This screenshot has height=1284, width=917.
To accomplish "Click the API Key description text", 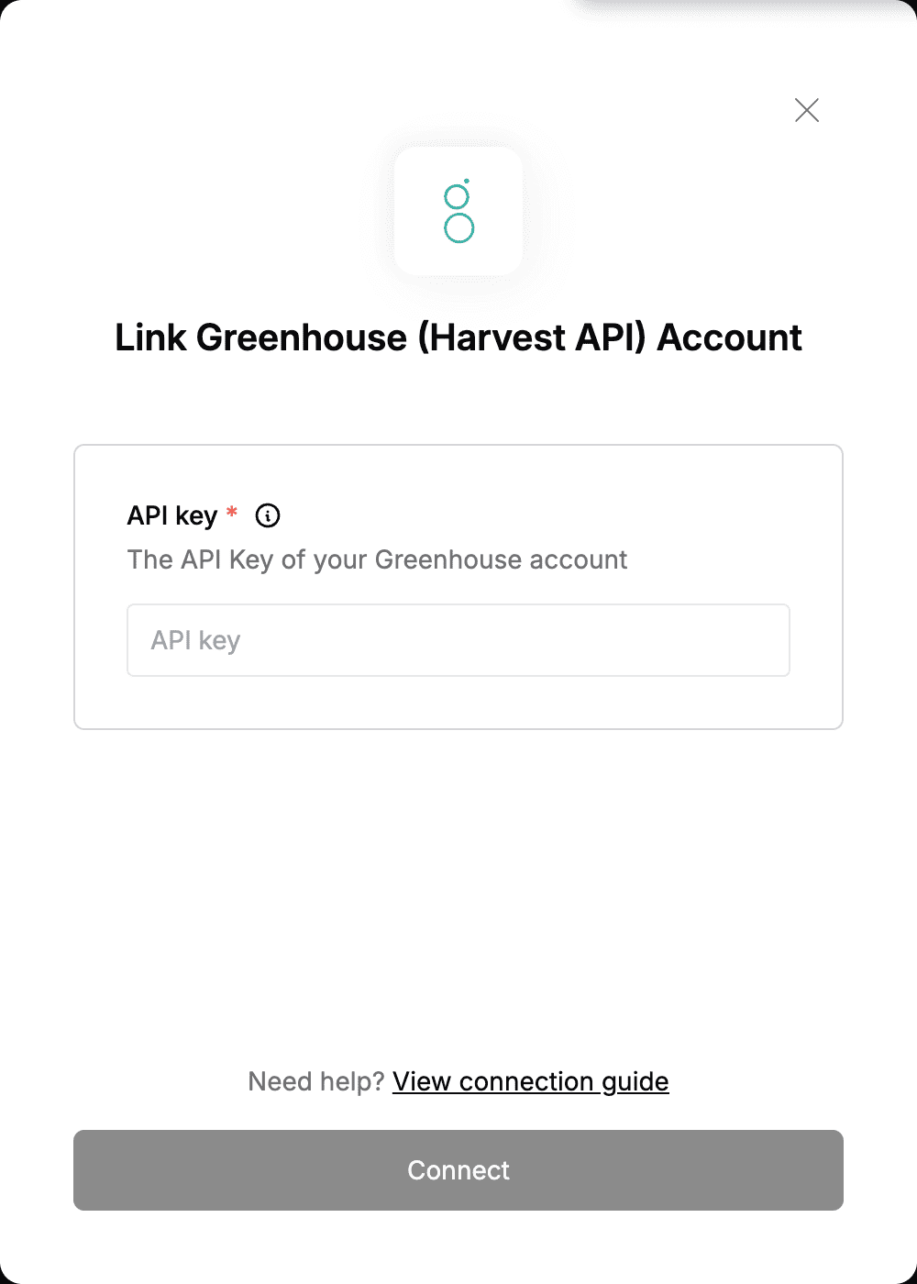I will coord(377,559).
